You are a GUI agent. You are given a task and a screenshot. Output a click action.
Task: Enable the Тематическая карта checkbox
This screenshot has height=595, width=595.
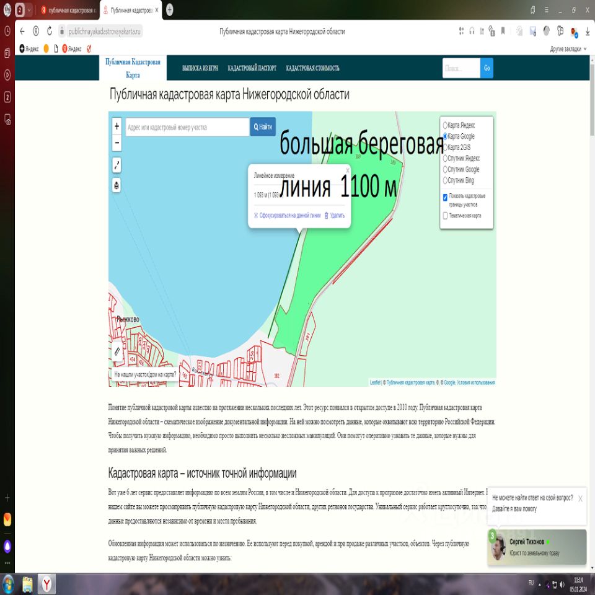(445, 216)
